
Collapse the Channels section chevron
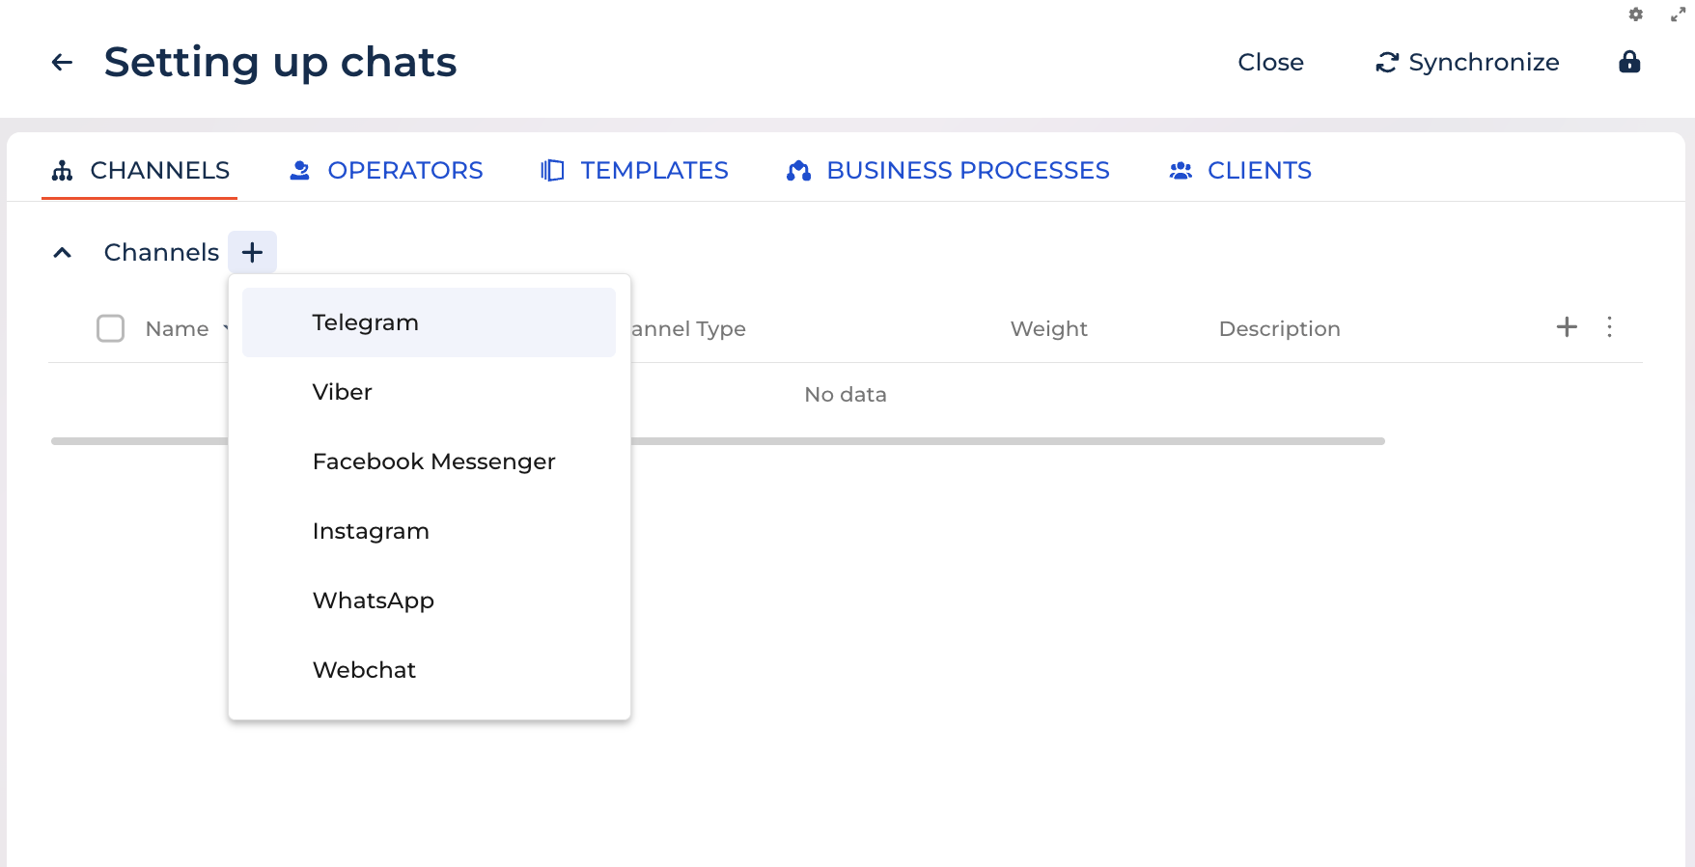63,253
